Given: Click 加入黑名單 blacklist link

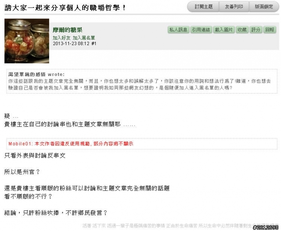Looking at the screenshot, I should tap(84, 38).
